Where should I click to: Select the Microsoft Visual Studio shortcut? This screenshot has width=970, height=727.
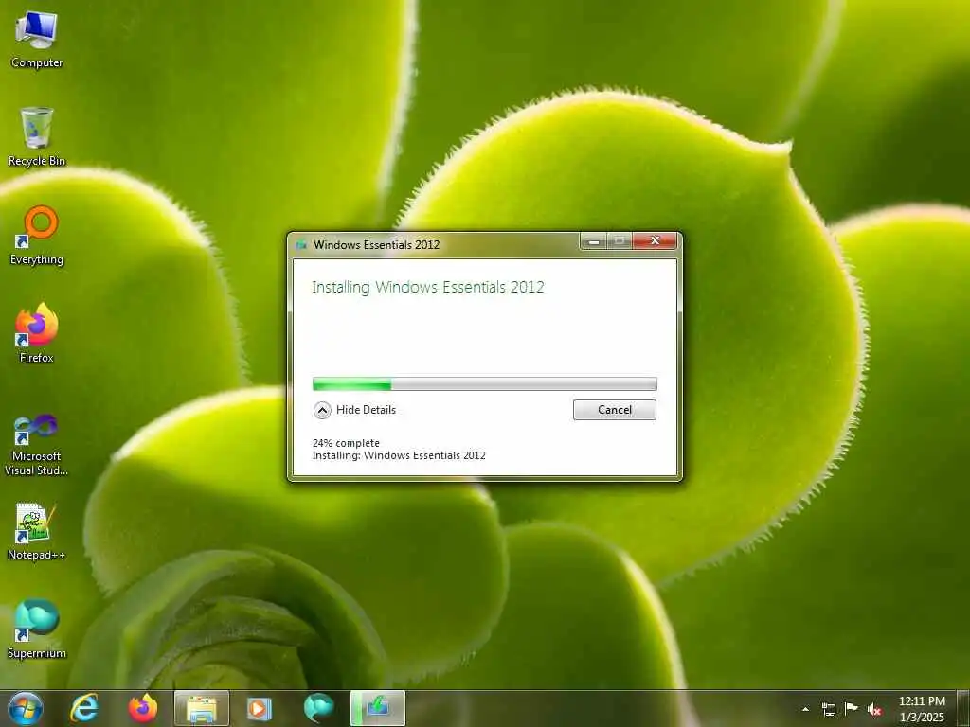tap(37, 445)
